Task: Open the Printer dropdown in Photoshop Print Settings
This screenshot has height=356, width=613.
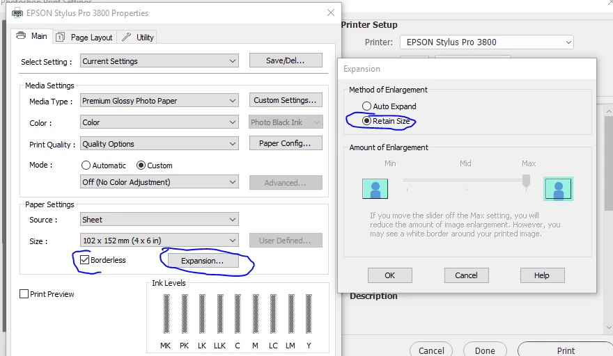Action: (x=487, y=42)
